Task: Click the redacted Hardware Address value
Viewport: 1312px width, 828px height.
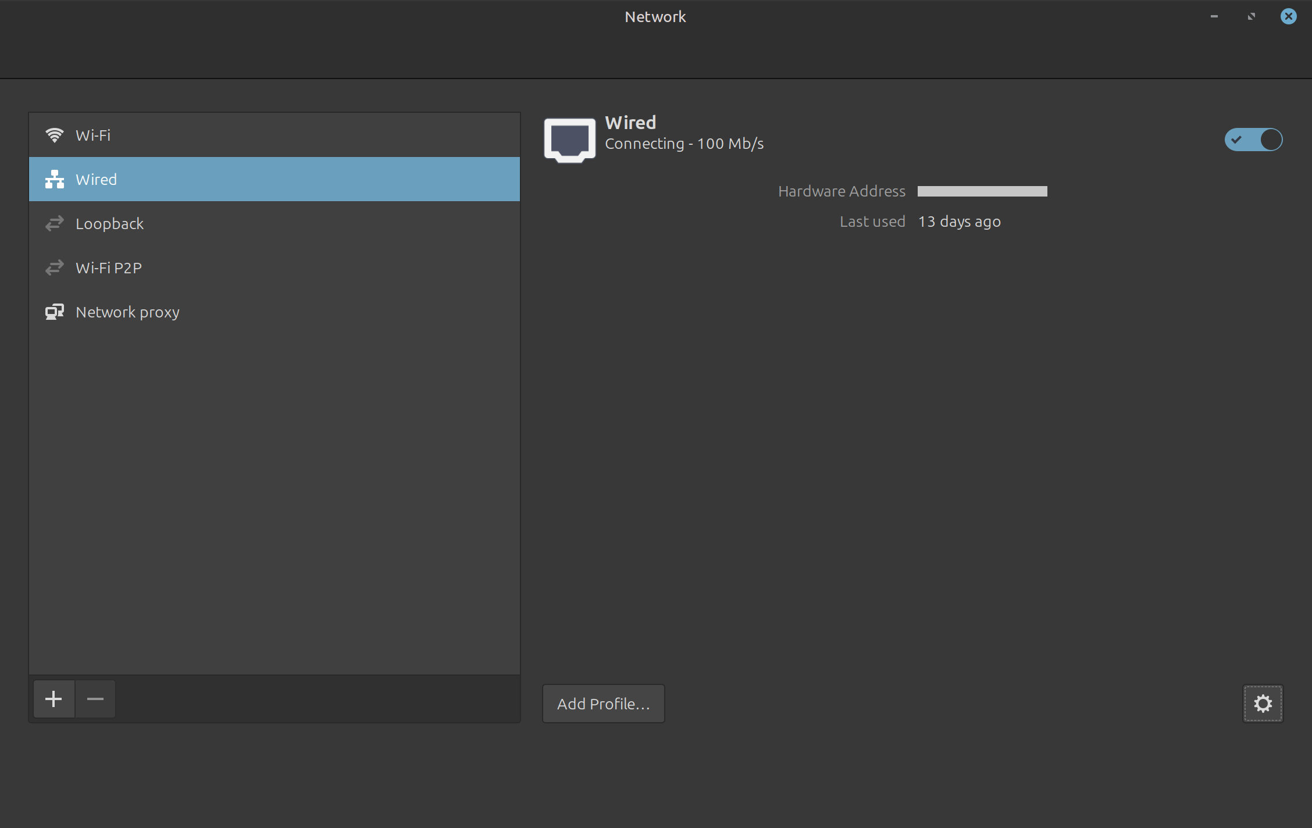Action: coord(982,191)
